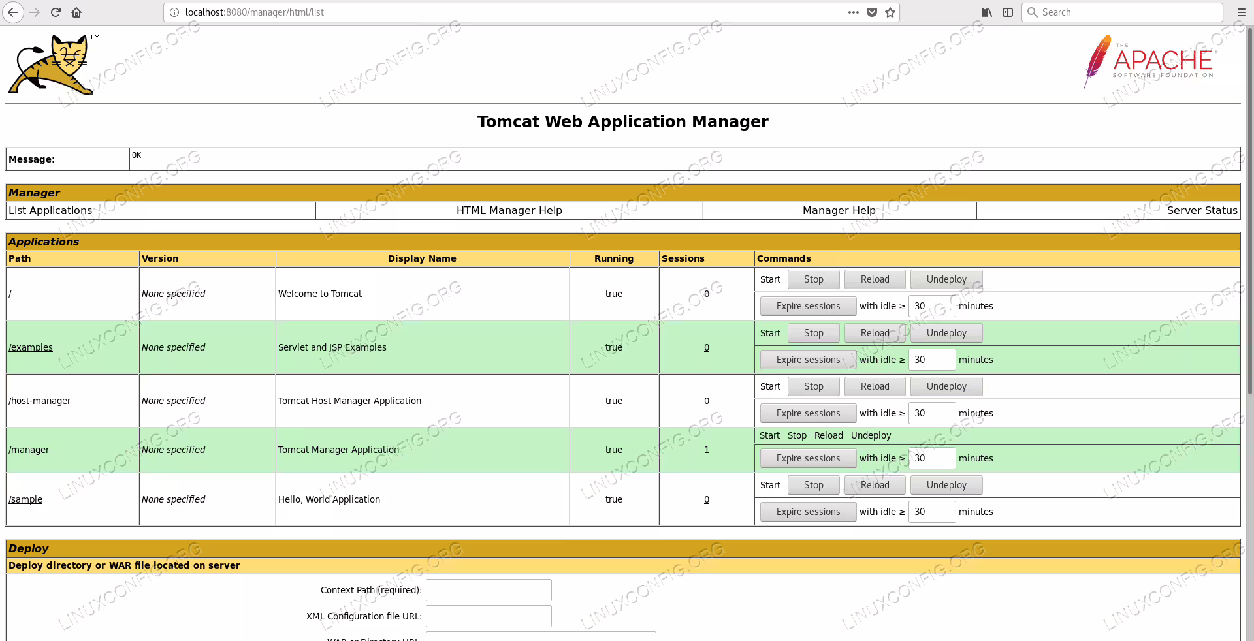Image resolution: width=1254 pixels, height=641 pixels.
Task: Undeploy the /examples application
Action: (946, 333)
